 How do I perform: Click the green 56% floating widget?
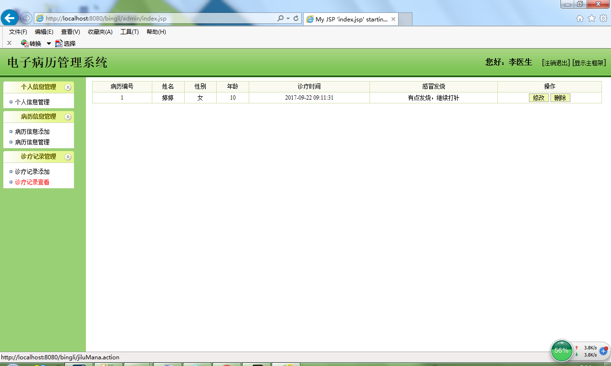(562, 350)
